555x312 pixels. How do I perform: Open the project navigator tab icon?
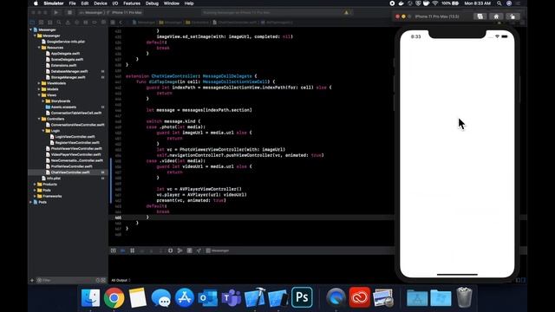[x=32, y=23]
